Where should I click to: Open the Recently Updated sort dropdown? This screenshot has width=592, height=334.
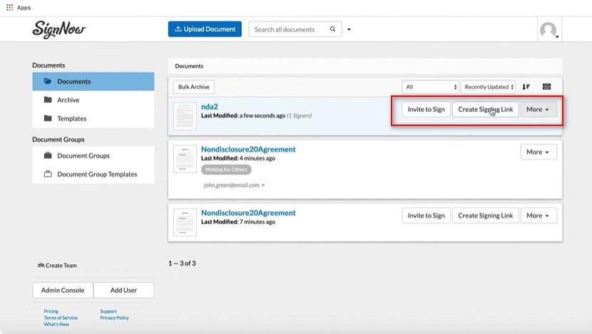[x=489, y=87]
